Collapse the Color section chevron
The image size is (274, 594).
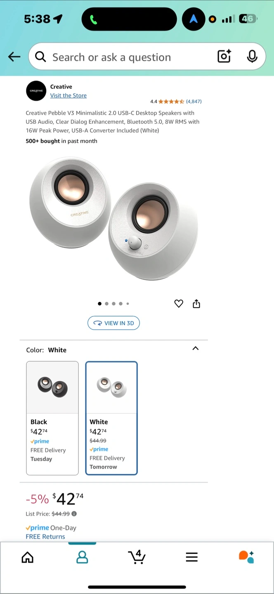196,348
